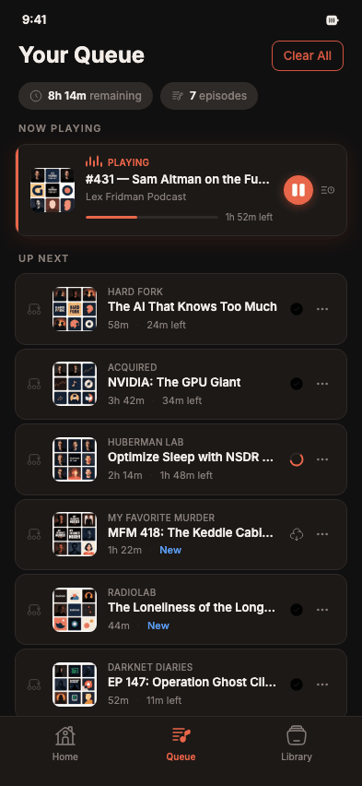The width and height of the screenshot is (362, 786).
Task: Seek on the Now Playing progress bar
Action: coord(152,217)
